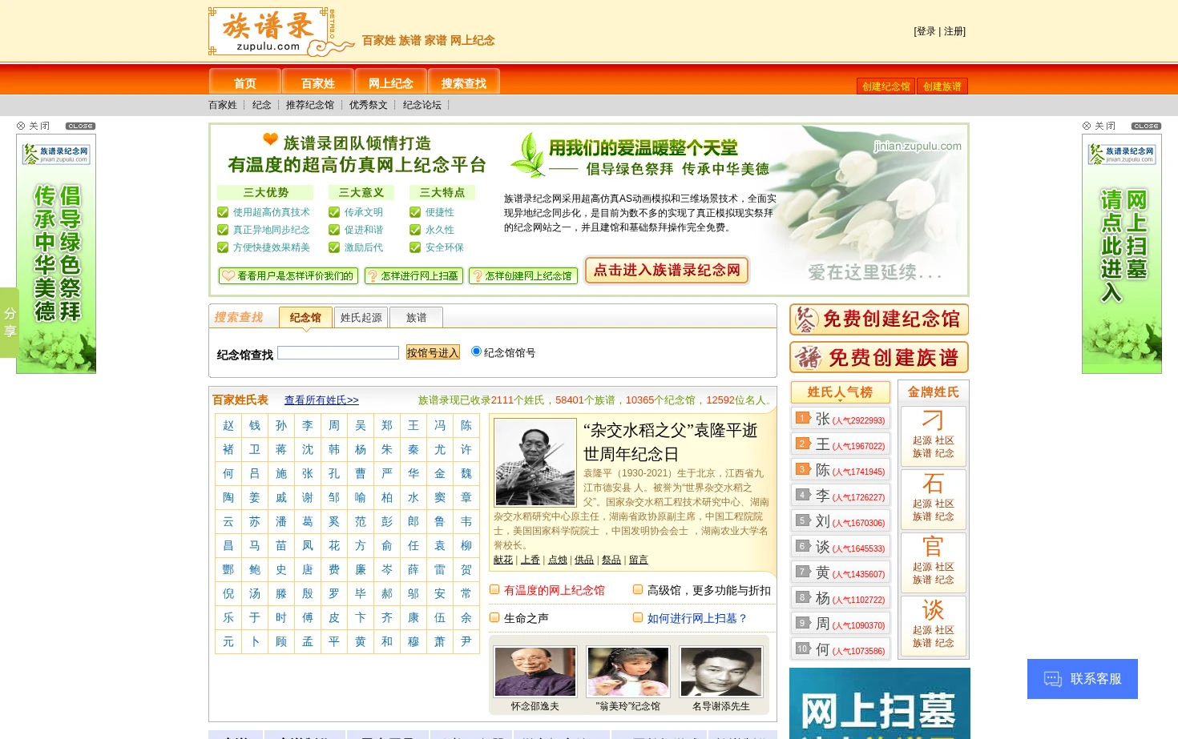The height and width of the screenshot is (739, 1178).
Task: Open the 优秀祭文 sub-navigation link
Action: pos(369,105)
